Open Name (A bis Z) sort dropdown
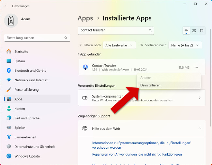This screenshot has height=165, width=212. 185,45
